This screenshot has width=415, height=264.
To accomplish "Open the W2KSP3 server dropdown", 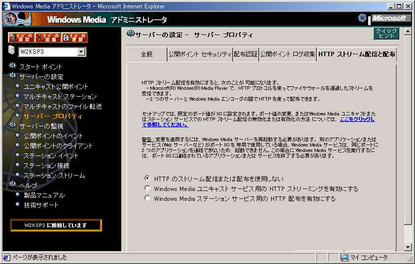I will [x=81, y=52].
